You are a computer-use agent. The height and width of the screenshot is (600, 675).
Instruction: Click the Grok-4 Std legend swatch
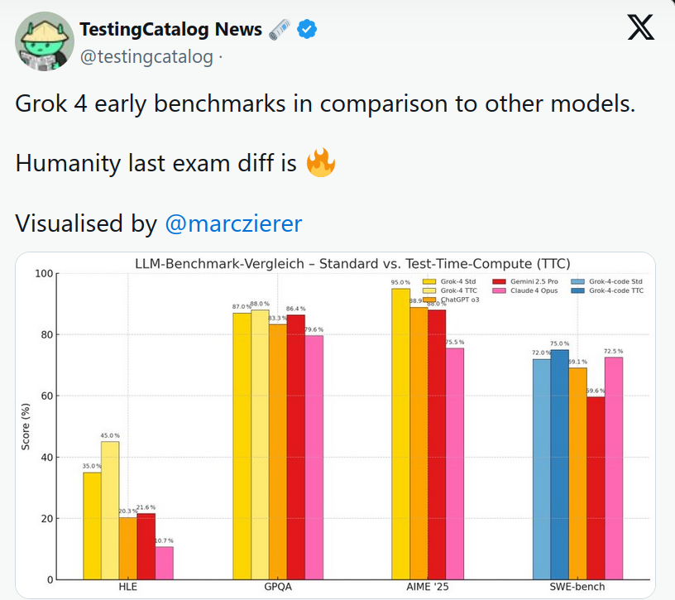click(429, 281)
